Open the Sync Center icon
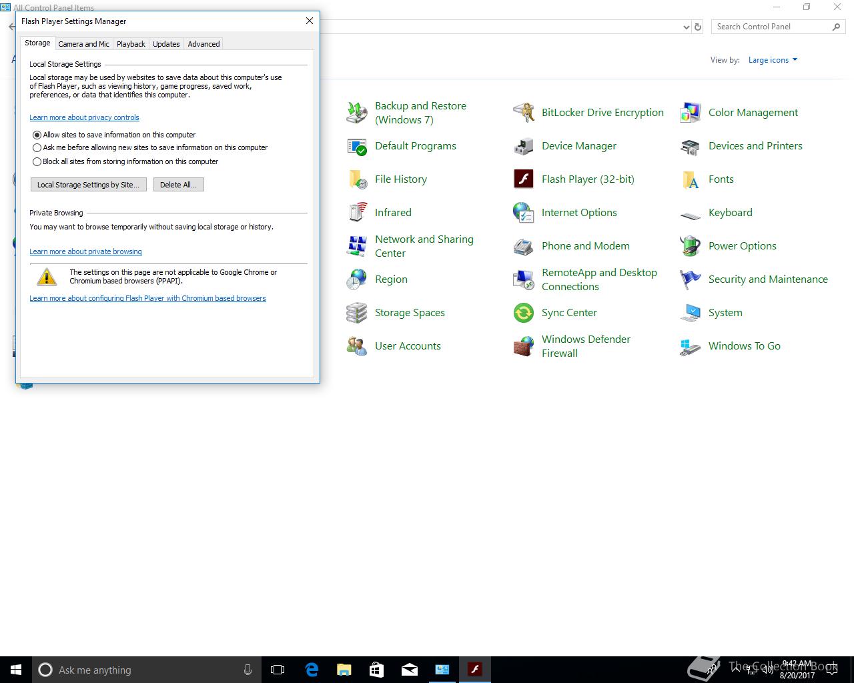The height and width of the screenshot is (683, 854). coord(524,313)
